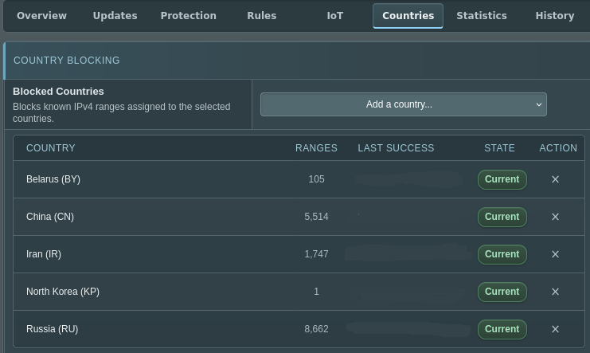Image resolution: width=590 pixels, height=353 pixels.
Task: Select the Belarus (BY) country name
Action: tap(53, 179)
